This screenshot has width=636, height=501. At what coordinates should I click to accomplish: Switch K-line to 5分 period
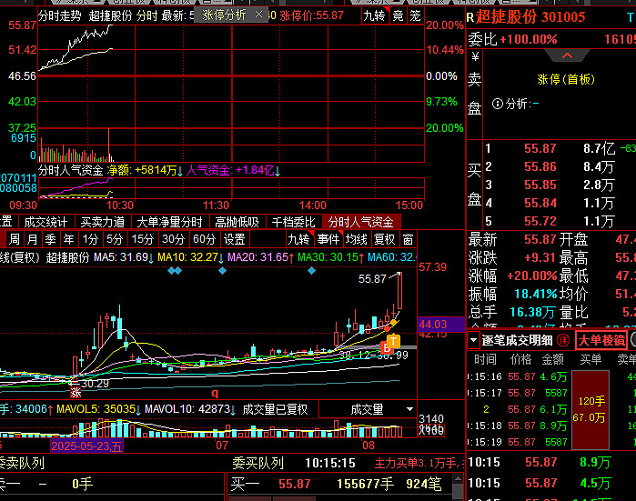coord(115,239)
